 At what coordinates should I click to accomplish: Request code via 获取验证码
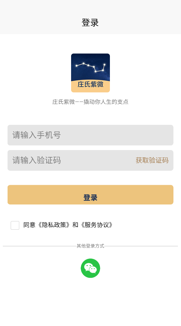[x=152, y=160]
